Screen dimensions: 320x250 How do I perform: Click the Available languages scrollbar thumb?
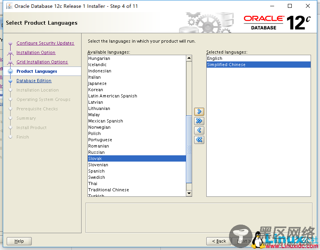pos(189,149)
